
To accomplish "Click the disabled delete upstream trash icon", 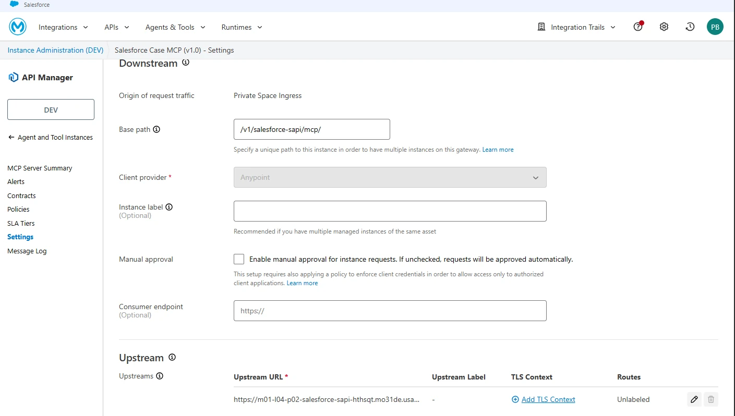I will [x=711, y=399].
